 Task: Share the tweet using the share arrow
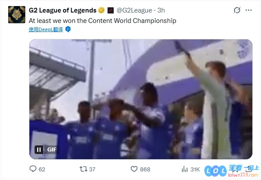(248, 169)
